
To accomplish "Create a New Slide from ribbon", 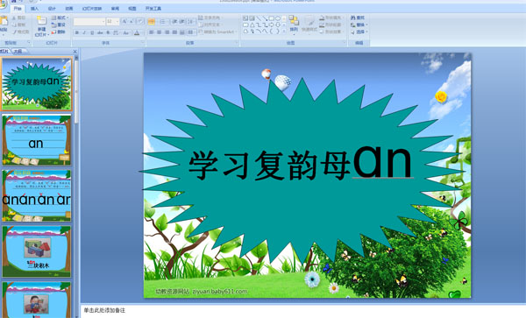I will coord(41,26).
